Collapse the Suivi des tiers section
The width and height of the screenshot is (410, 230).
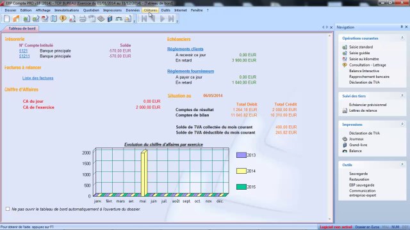point(402,96)
